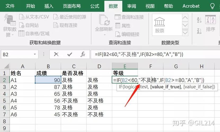Click cell with score 78
Screen dimensions: 220x132
point(48,107)
